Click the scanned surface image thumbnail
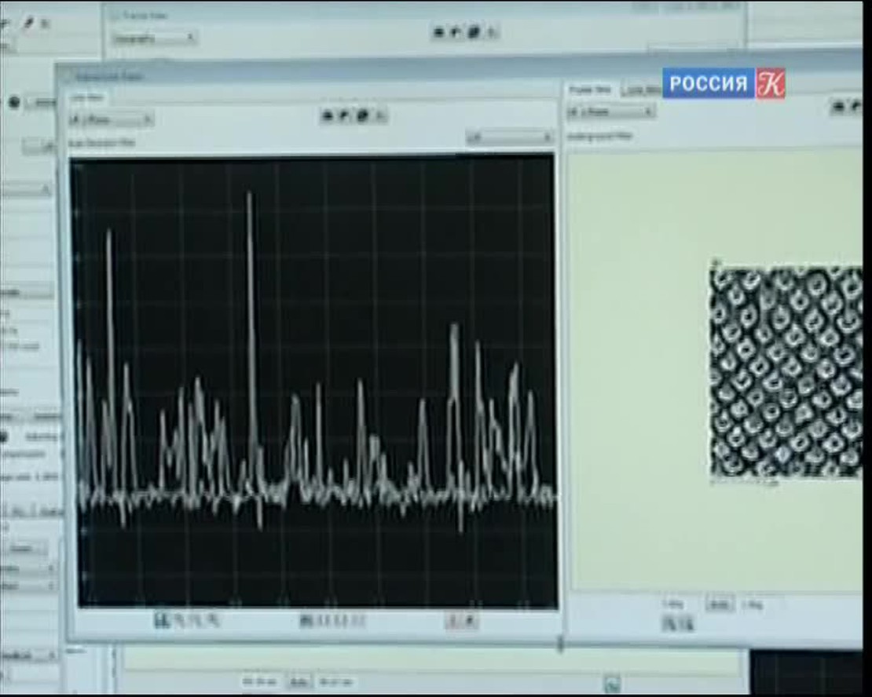 [x=786, y=371]
